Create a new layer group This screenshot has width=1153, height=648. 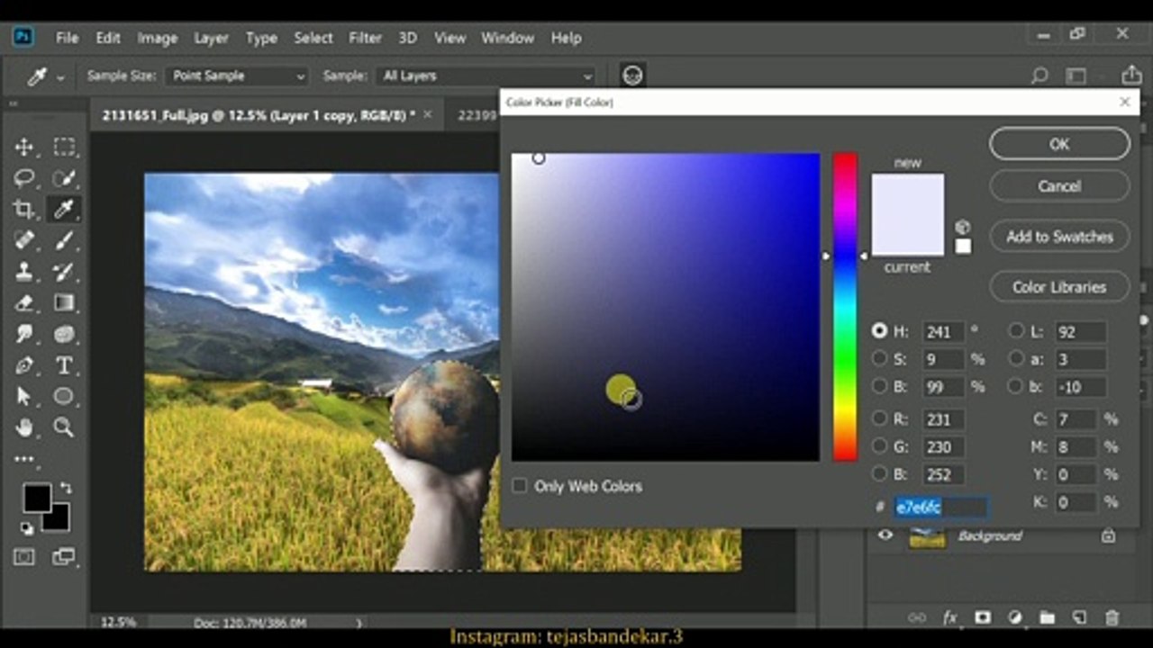[1047, 617]
